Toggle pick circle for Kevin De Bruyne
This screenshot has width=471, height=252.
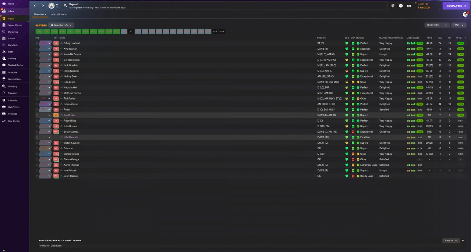(37, 54)
